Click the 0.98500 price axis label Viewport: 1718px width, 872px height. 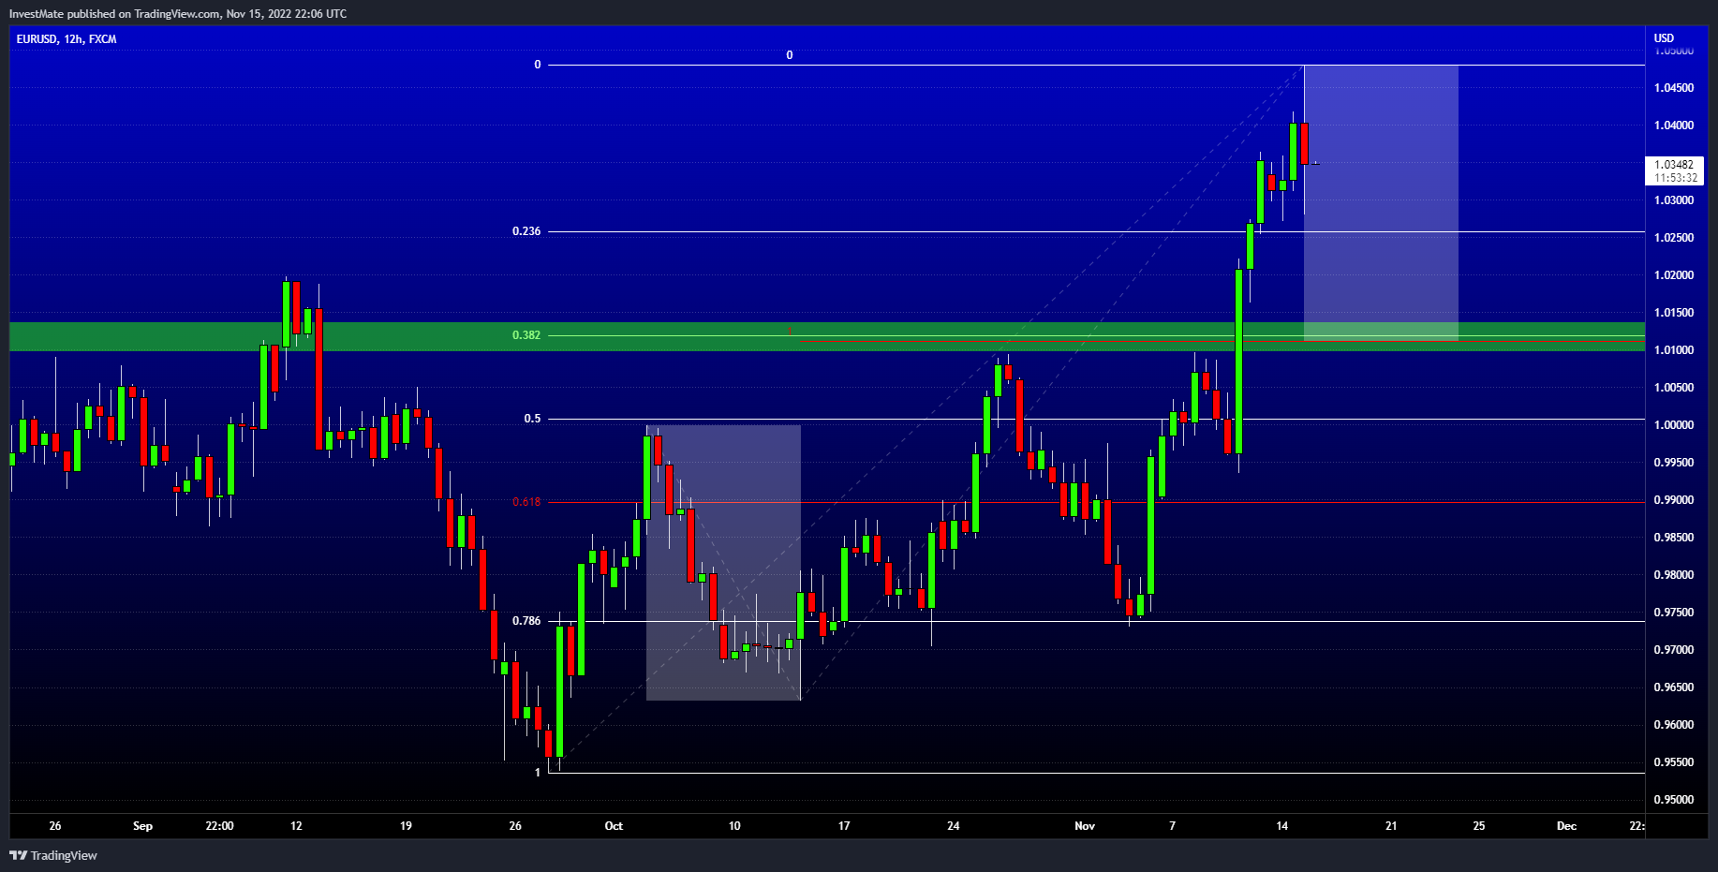[x=1674, y=538]
